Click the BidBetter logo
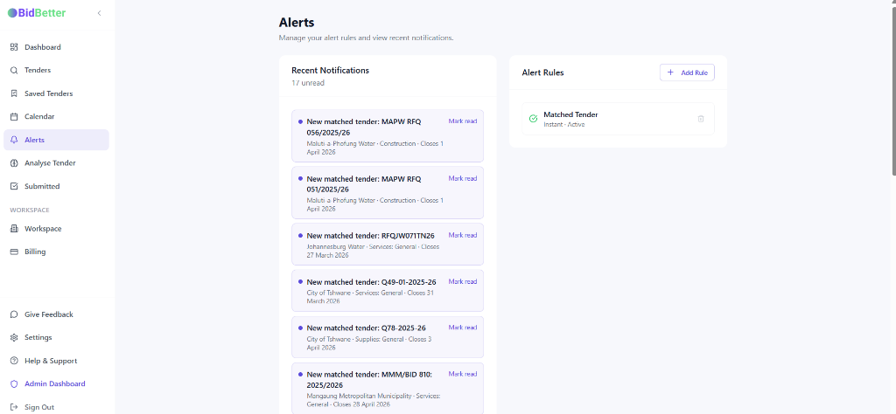This screenshot has height=414, width=896. 37,12
